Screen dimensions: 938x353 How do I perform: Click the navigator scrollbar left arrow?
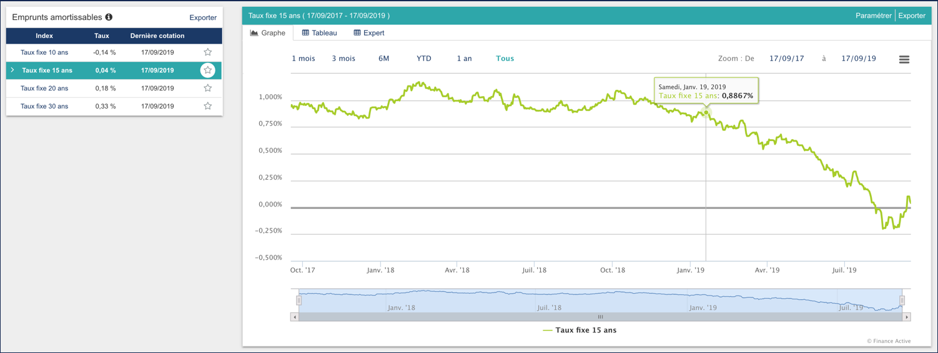pyautogui.click(x=295, y=317)
